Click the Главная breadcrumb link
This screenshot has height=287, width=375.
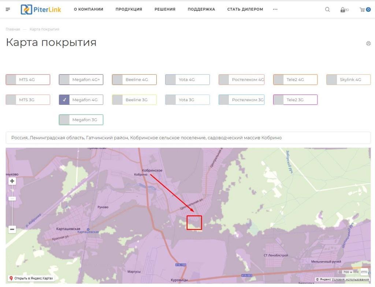pyautogui.click(x=13, y=29)
